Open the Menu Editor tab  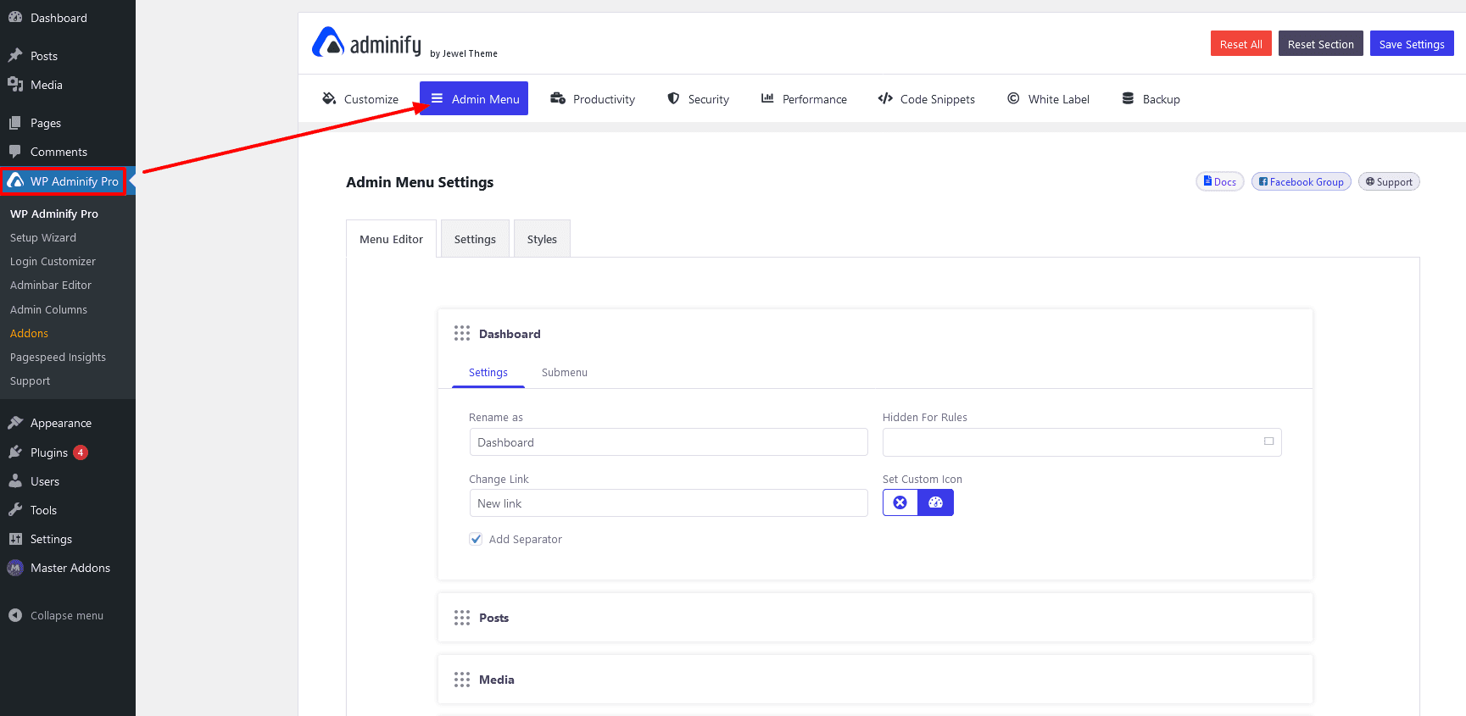coord(391,239)
